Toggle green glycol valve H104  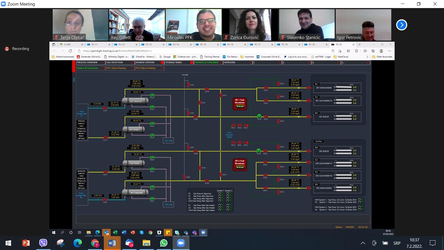(152, 95)
